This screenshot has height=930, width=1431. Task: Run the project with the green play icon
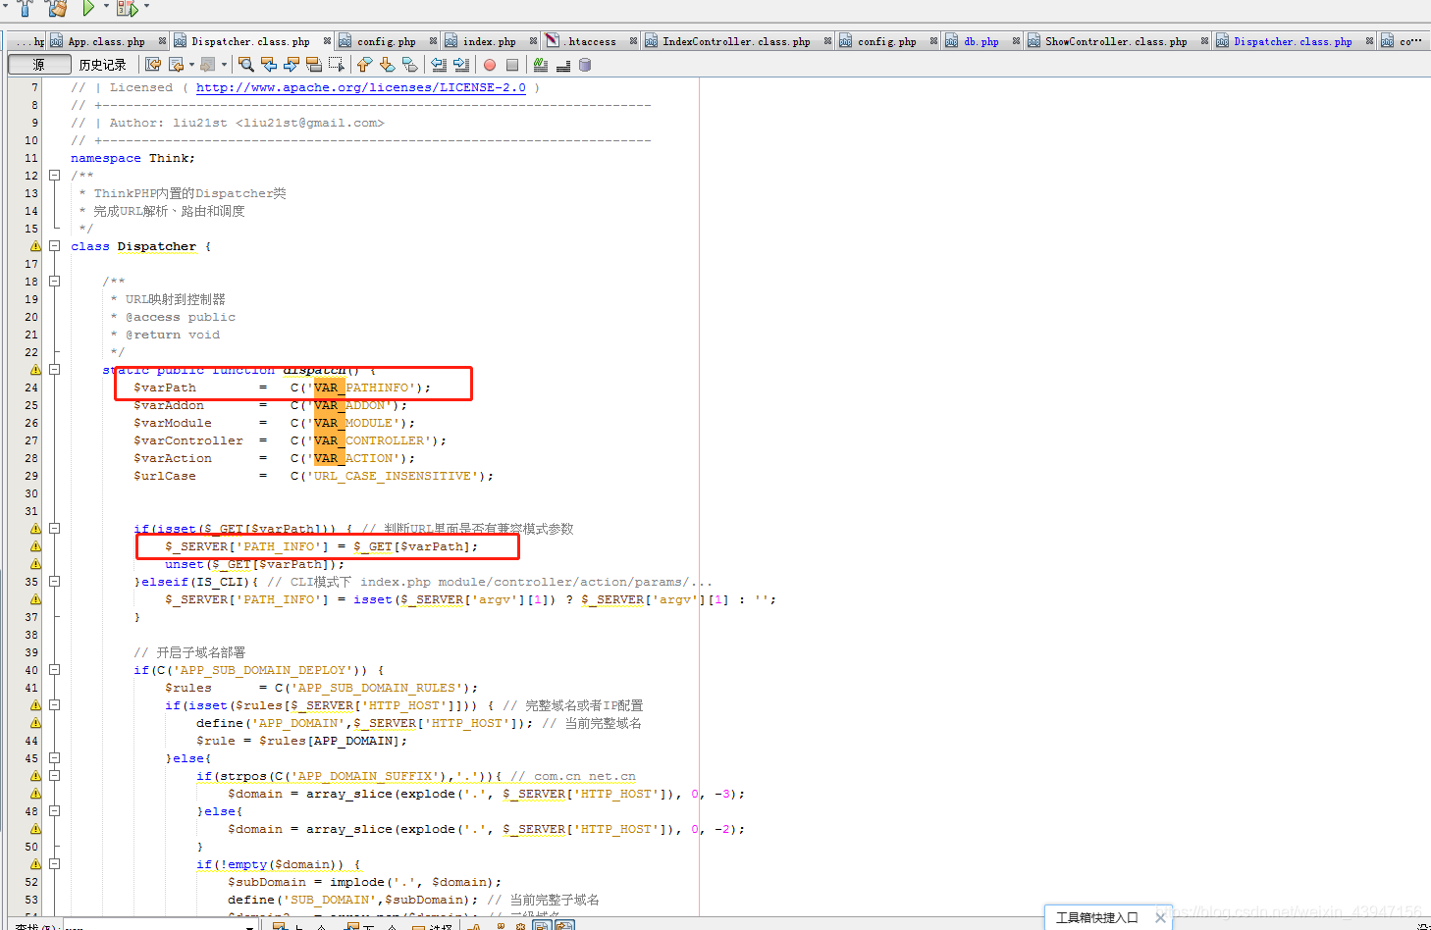(x=88, y=8)
